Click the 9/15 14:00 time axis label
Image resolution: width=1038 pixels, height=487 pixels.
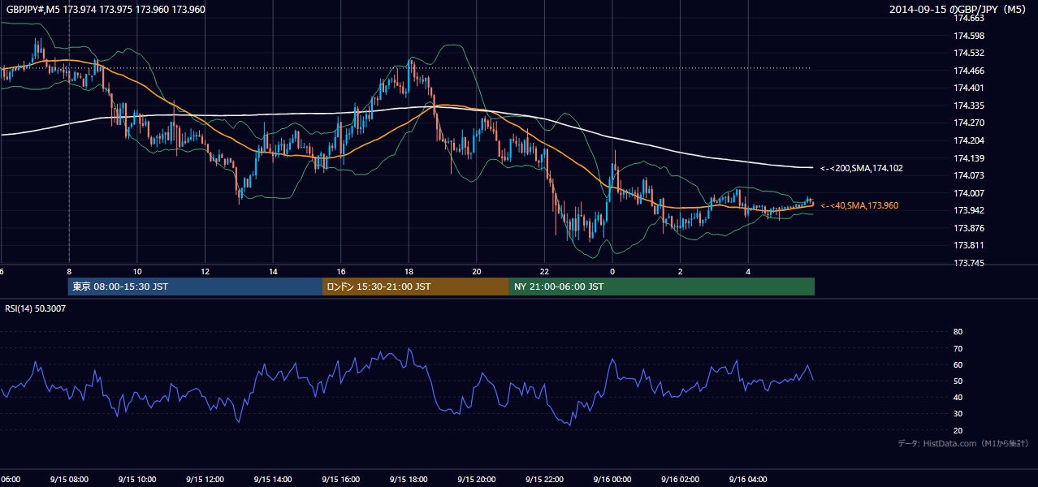click(272, 479)
